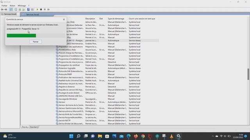This screenshot has height=140, width=250.
Task: Open help via the blue question-mark toolbar icon
Action: (28, 9)
